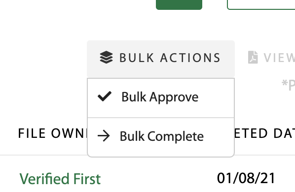Click the "Bulk Complete" text label

(162, 136)
